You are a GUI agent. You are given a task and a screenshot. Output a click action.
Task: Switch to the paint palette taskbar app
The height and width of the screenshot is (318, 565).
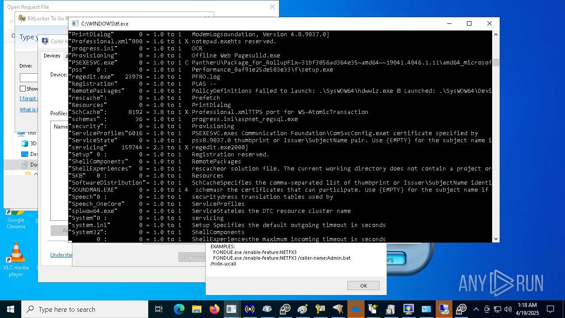(302, 309)
